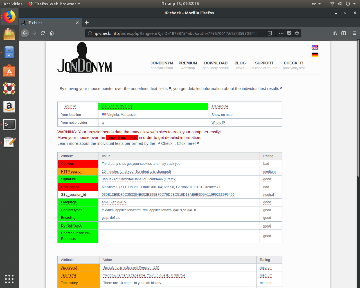Go to the Firefox home page icon
Viewport: 360px width, 288px height.
coord(52,33)
